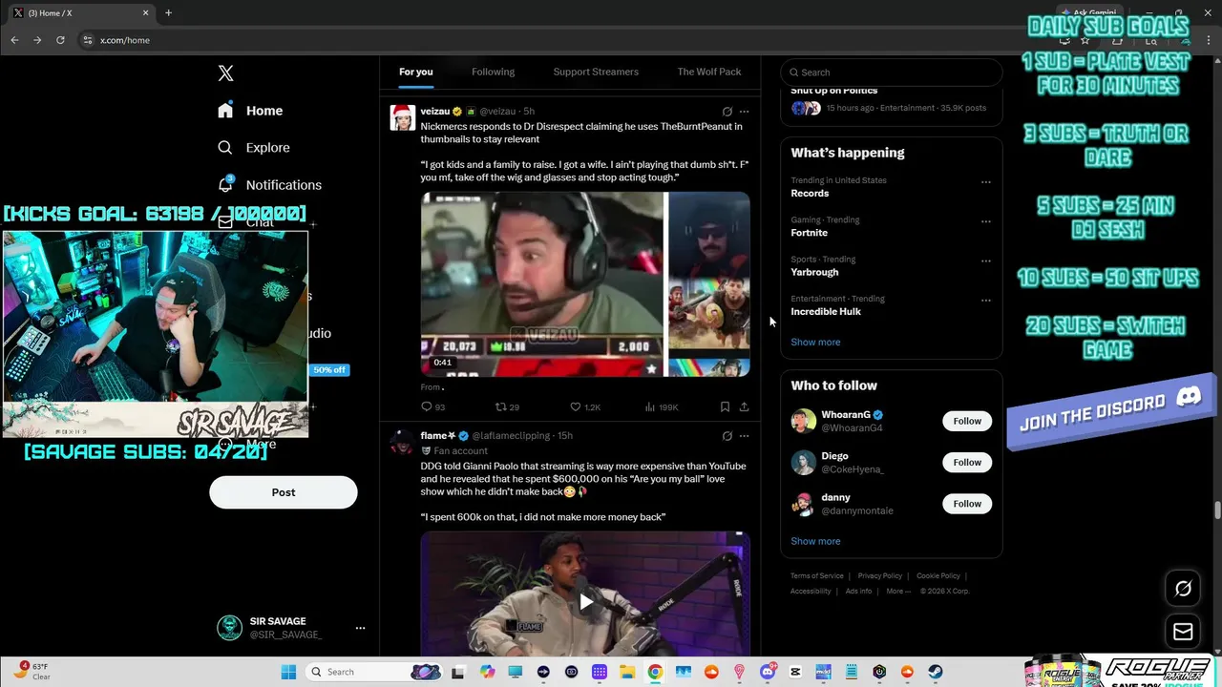Click the X logo in the sidebar
1222x687 pixels.
[225, 73]
